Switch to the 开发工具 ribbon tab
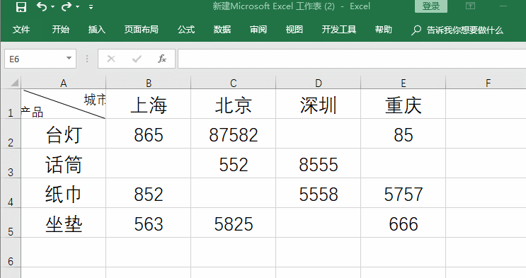Screen dimensions: 526x278 point(339,30)
